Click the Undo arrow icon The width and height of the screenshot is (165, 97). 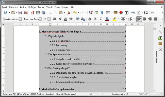click(x=75, y=12)
